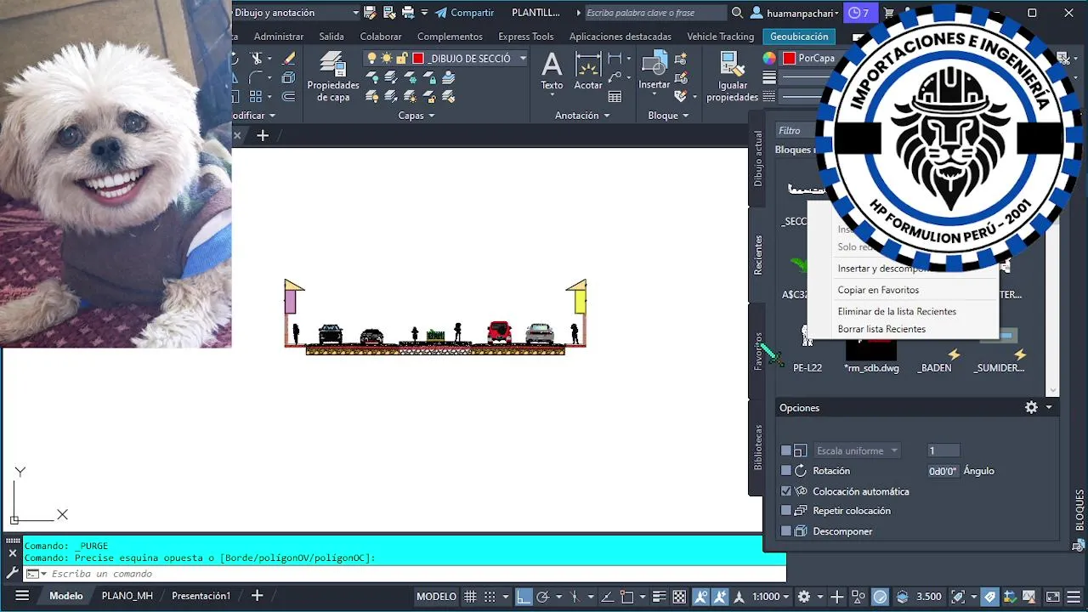
Task: Expand the Modificar panel
Action: point(254,116)
